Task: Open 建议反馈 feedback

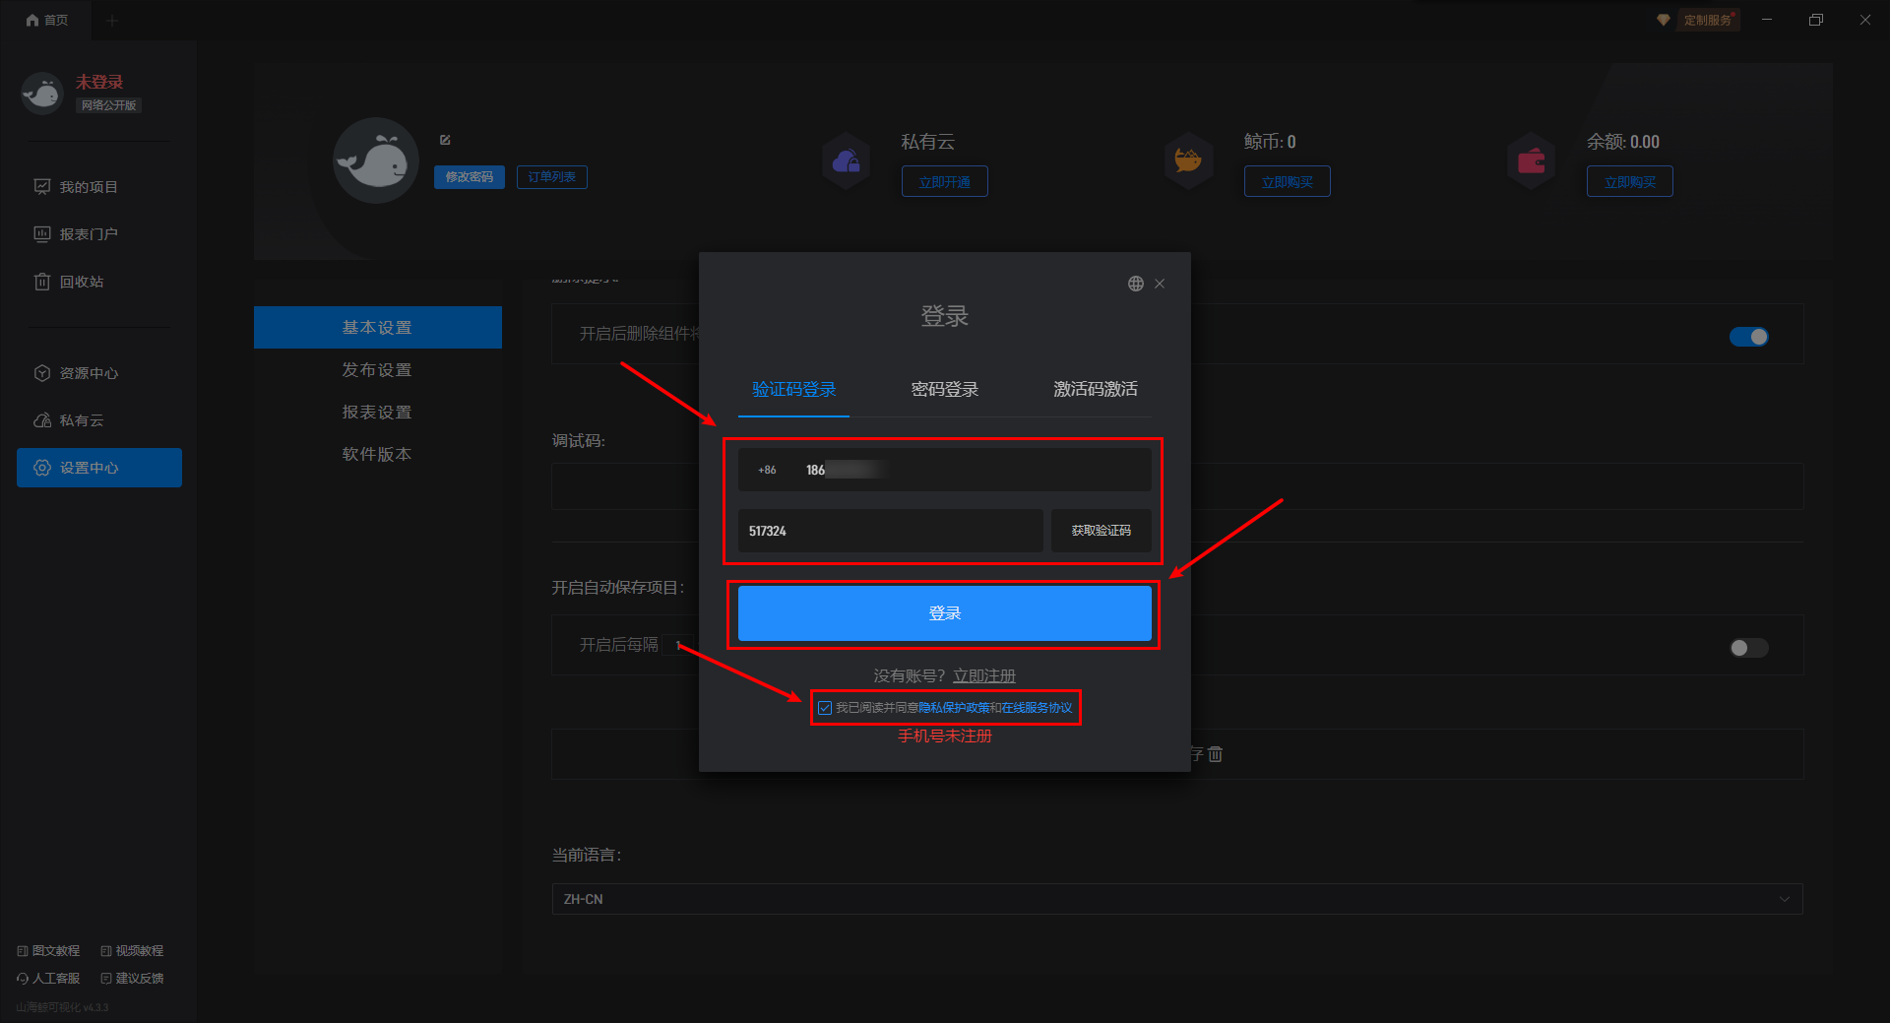Action: click(132, 979)
